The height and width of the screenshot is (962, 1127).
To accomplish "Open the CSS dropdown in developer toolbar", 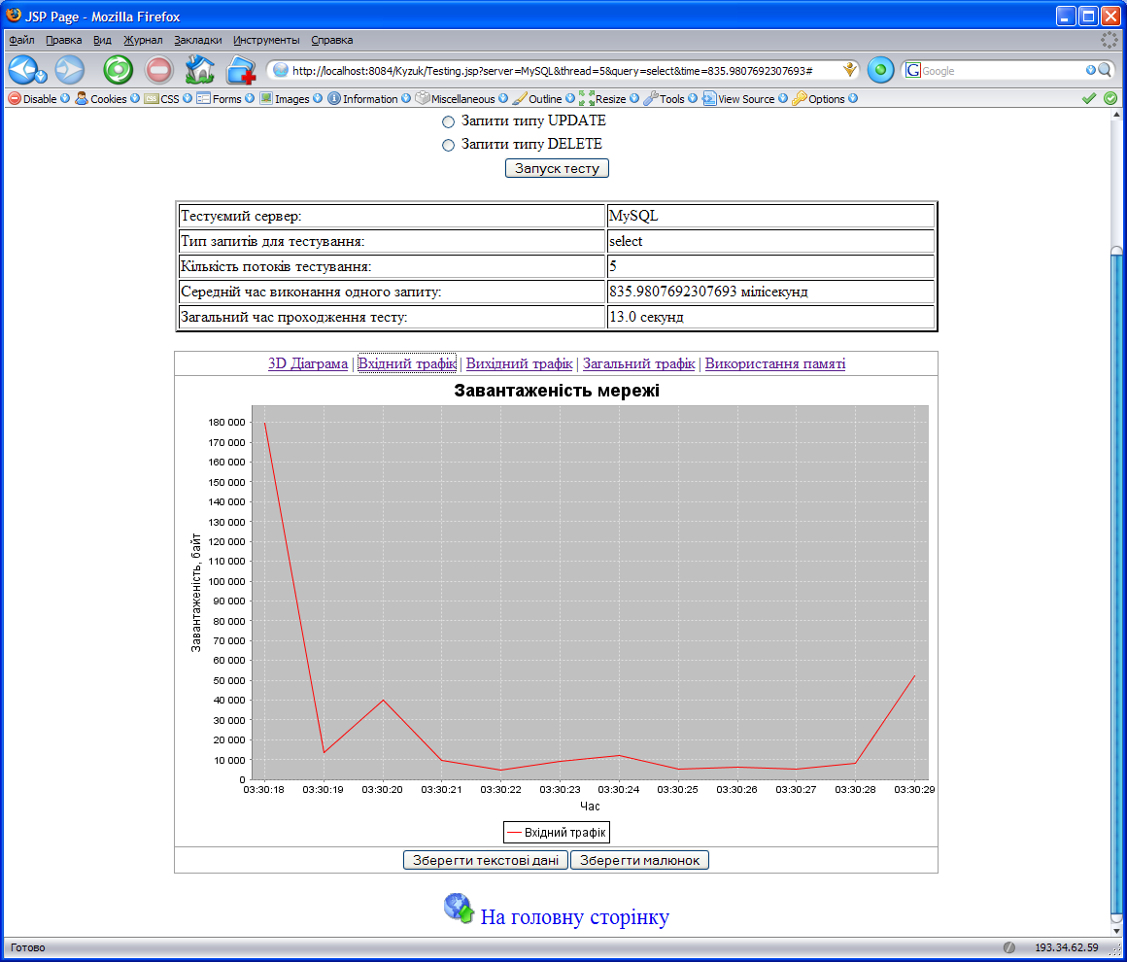I will [169, 99].
